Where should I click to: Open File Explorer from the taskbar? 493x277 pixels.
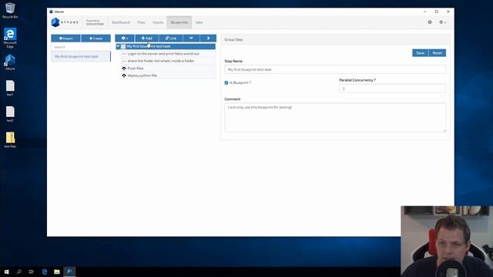click(57, 272)
